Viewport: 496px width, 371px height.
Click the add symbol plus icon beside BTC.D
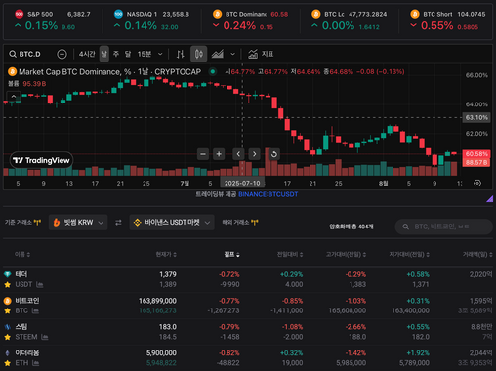click(62, 54)
